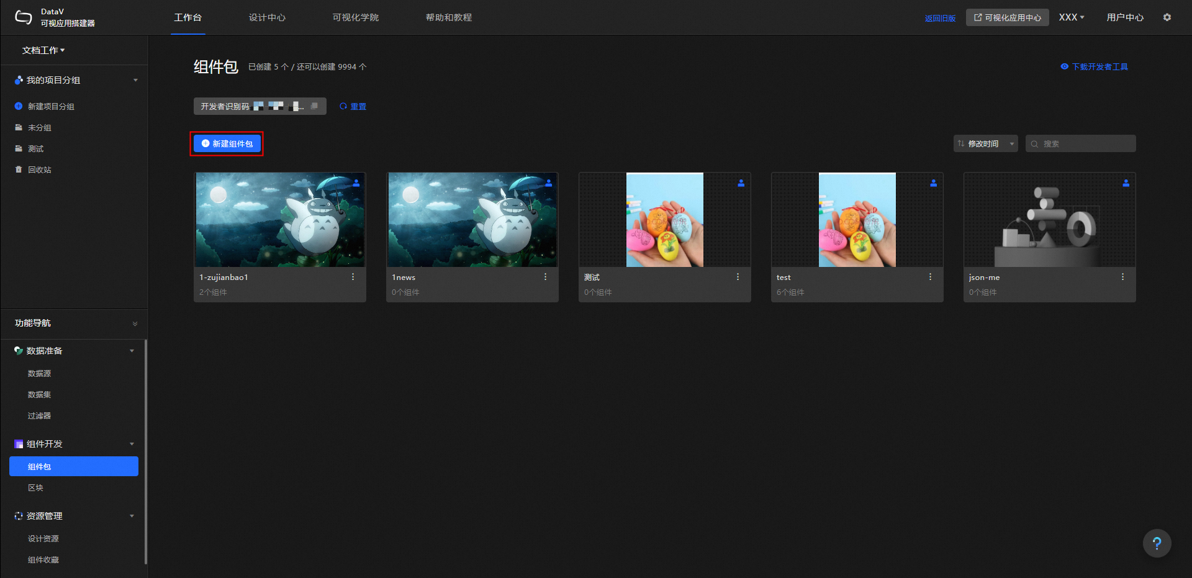Collapse the 数据准备 section arrow

pyautogui.click(x=132, y=351)
